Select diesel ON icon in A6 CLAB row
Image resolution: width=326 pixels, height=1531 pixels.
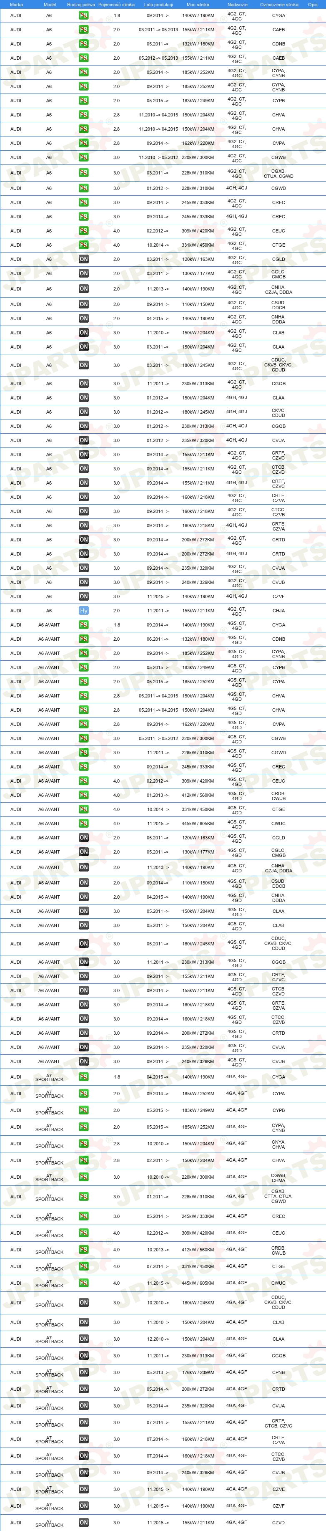(84, 333)
